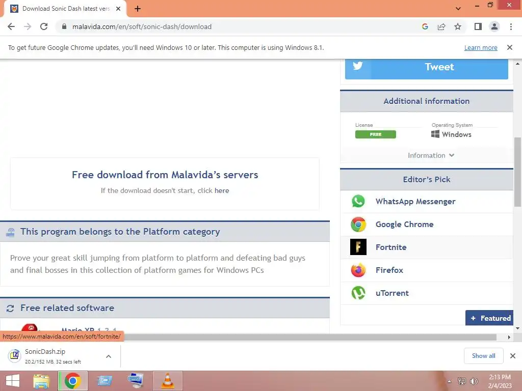Open Chrome side panel icon
Screen dimensions: 522x391
[x=478, y=26]
